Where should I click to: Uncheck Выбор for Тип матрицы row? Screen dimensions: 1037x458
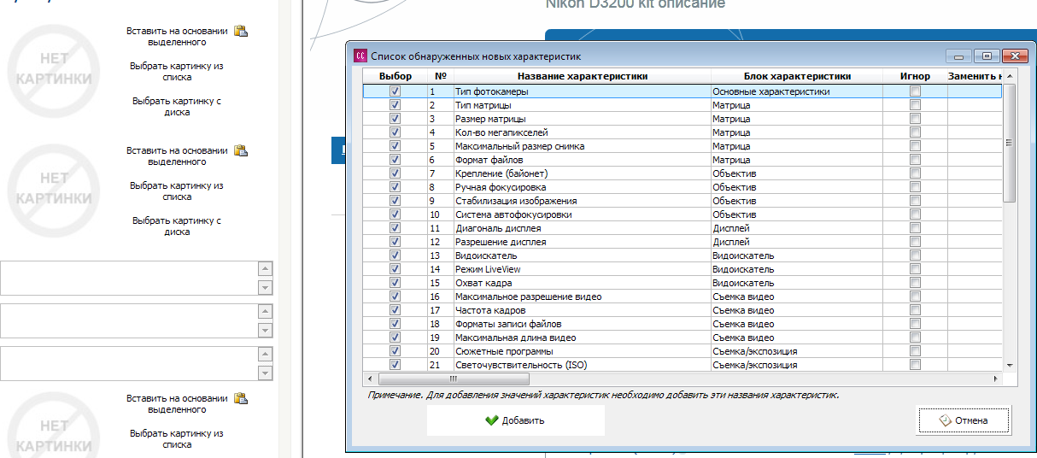pyautogui.click(x=395, y=105)
